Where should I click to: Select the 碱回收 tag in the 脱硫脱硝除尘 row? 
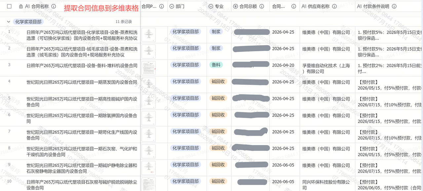(218, 181)
